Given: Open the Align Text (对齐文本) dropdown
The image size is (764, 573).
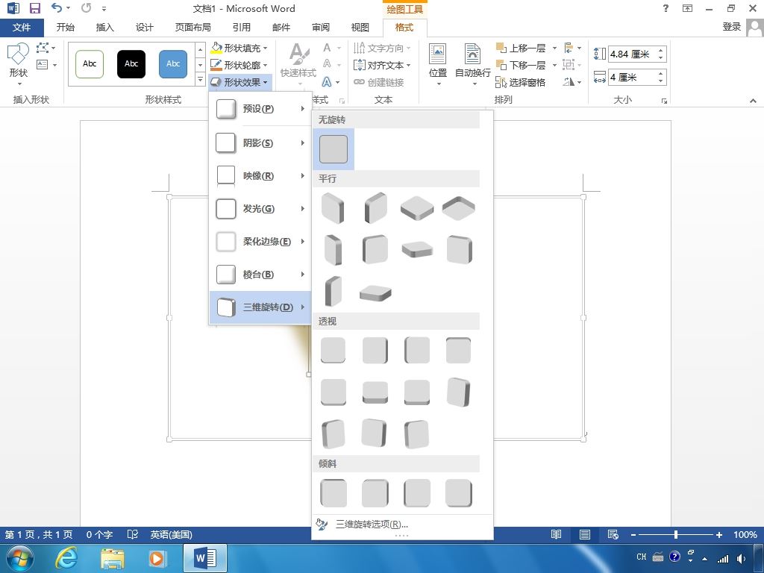Looking at the screenshot, I should pyautogui.click(x=382, y=65).
